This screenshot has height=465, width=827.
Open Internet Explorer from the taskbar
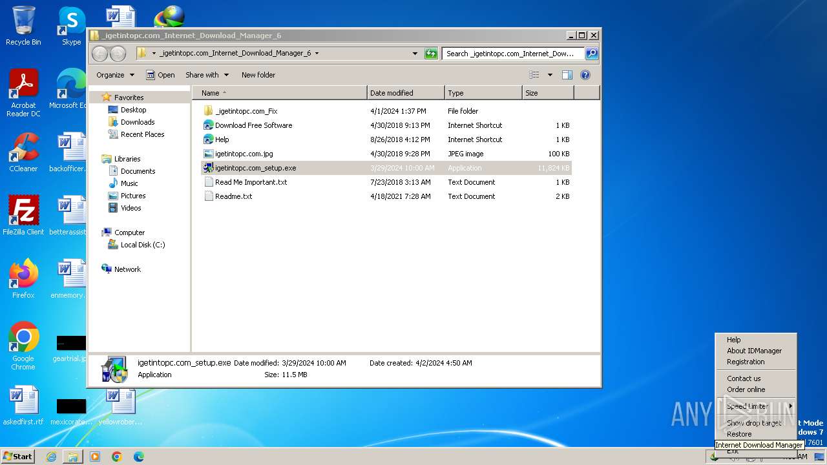click(51, 457)
